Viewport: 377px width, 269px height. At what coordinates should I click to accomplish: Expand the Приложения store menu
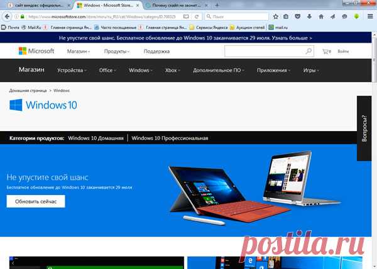click(273, 70)
